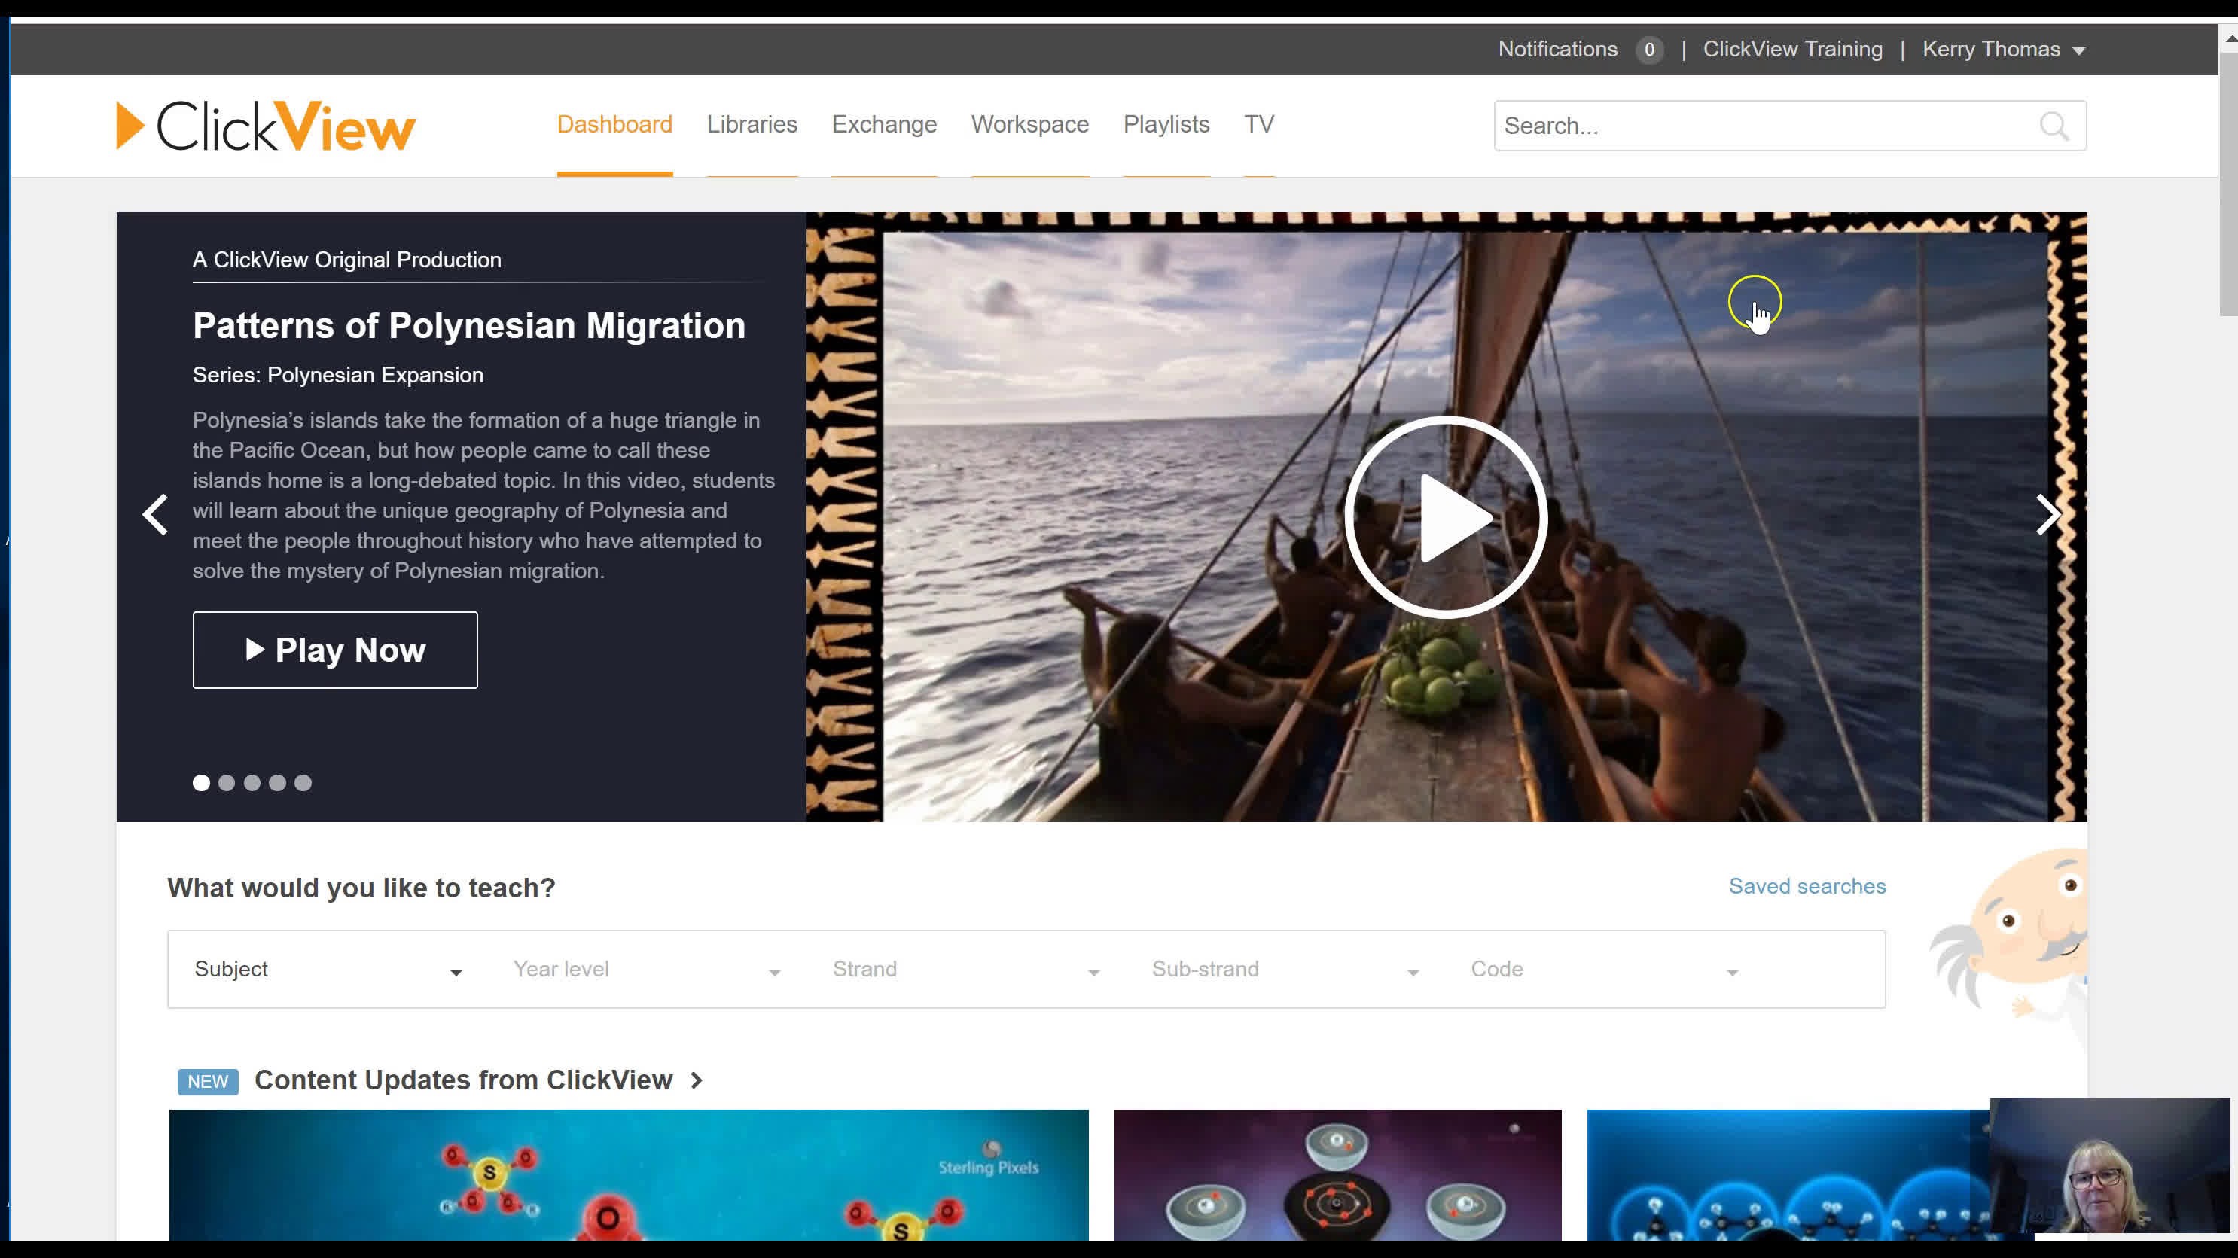Click the chevron beside Content Updates
This screenshot has height=1258, width=2238.
[697, 1081]
